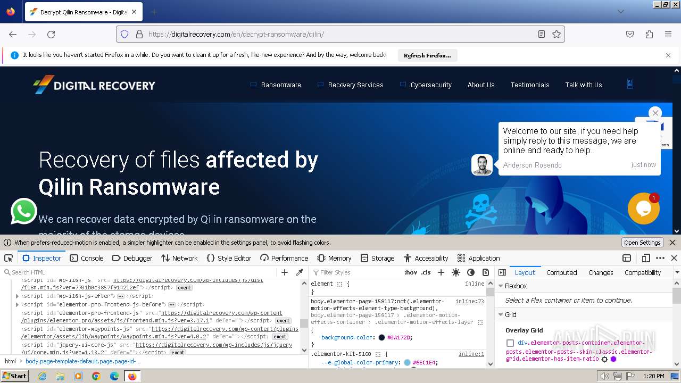Click the event badge on frontend.min.js script

coord(283,321)
